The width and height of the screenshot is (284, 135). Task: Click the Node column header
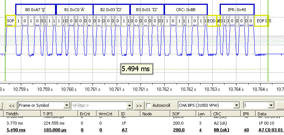[x=155, y=114]
